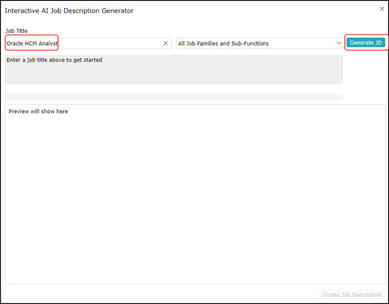
Task: Click the Job Title label
Action: coord(16,31)
